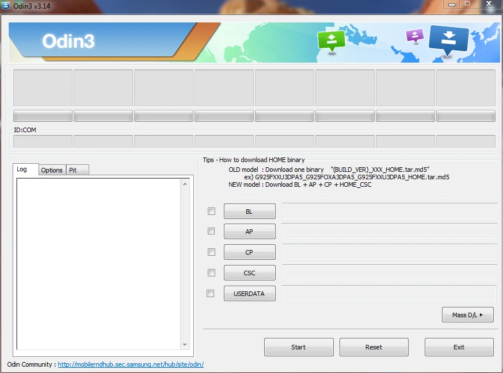Open the AP file browser button
503x373 pixels.
pos(250,232)
